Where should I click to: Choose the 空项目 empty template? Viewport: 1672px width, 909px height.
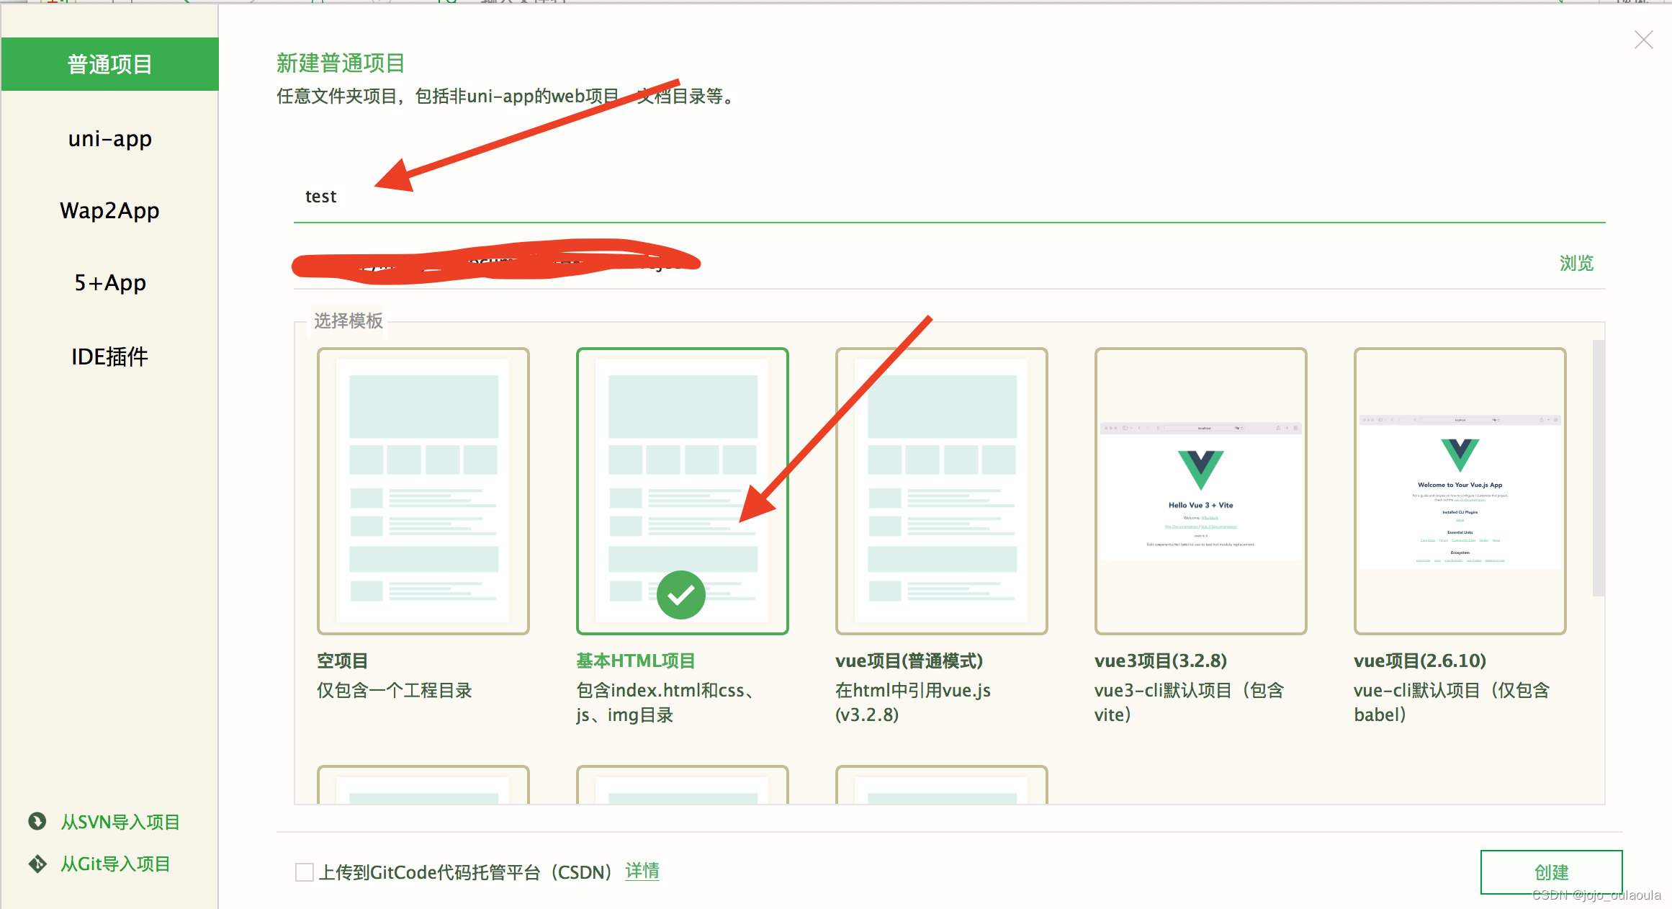pyautogui.click(x=423, y=491)
